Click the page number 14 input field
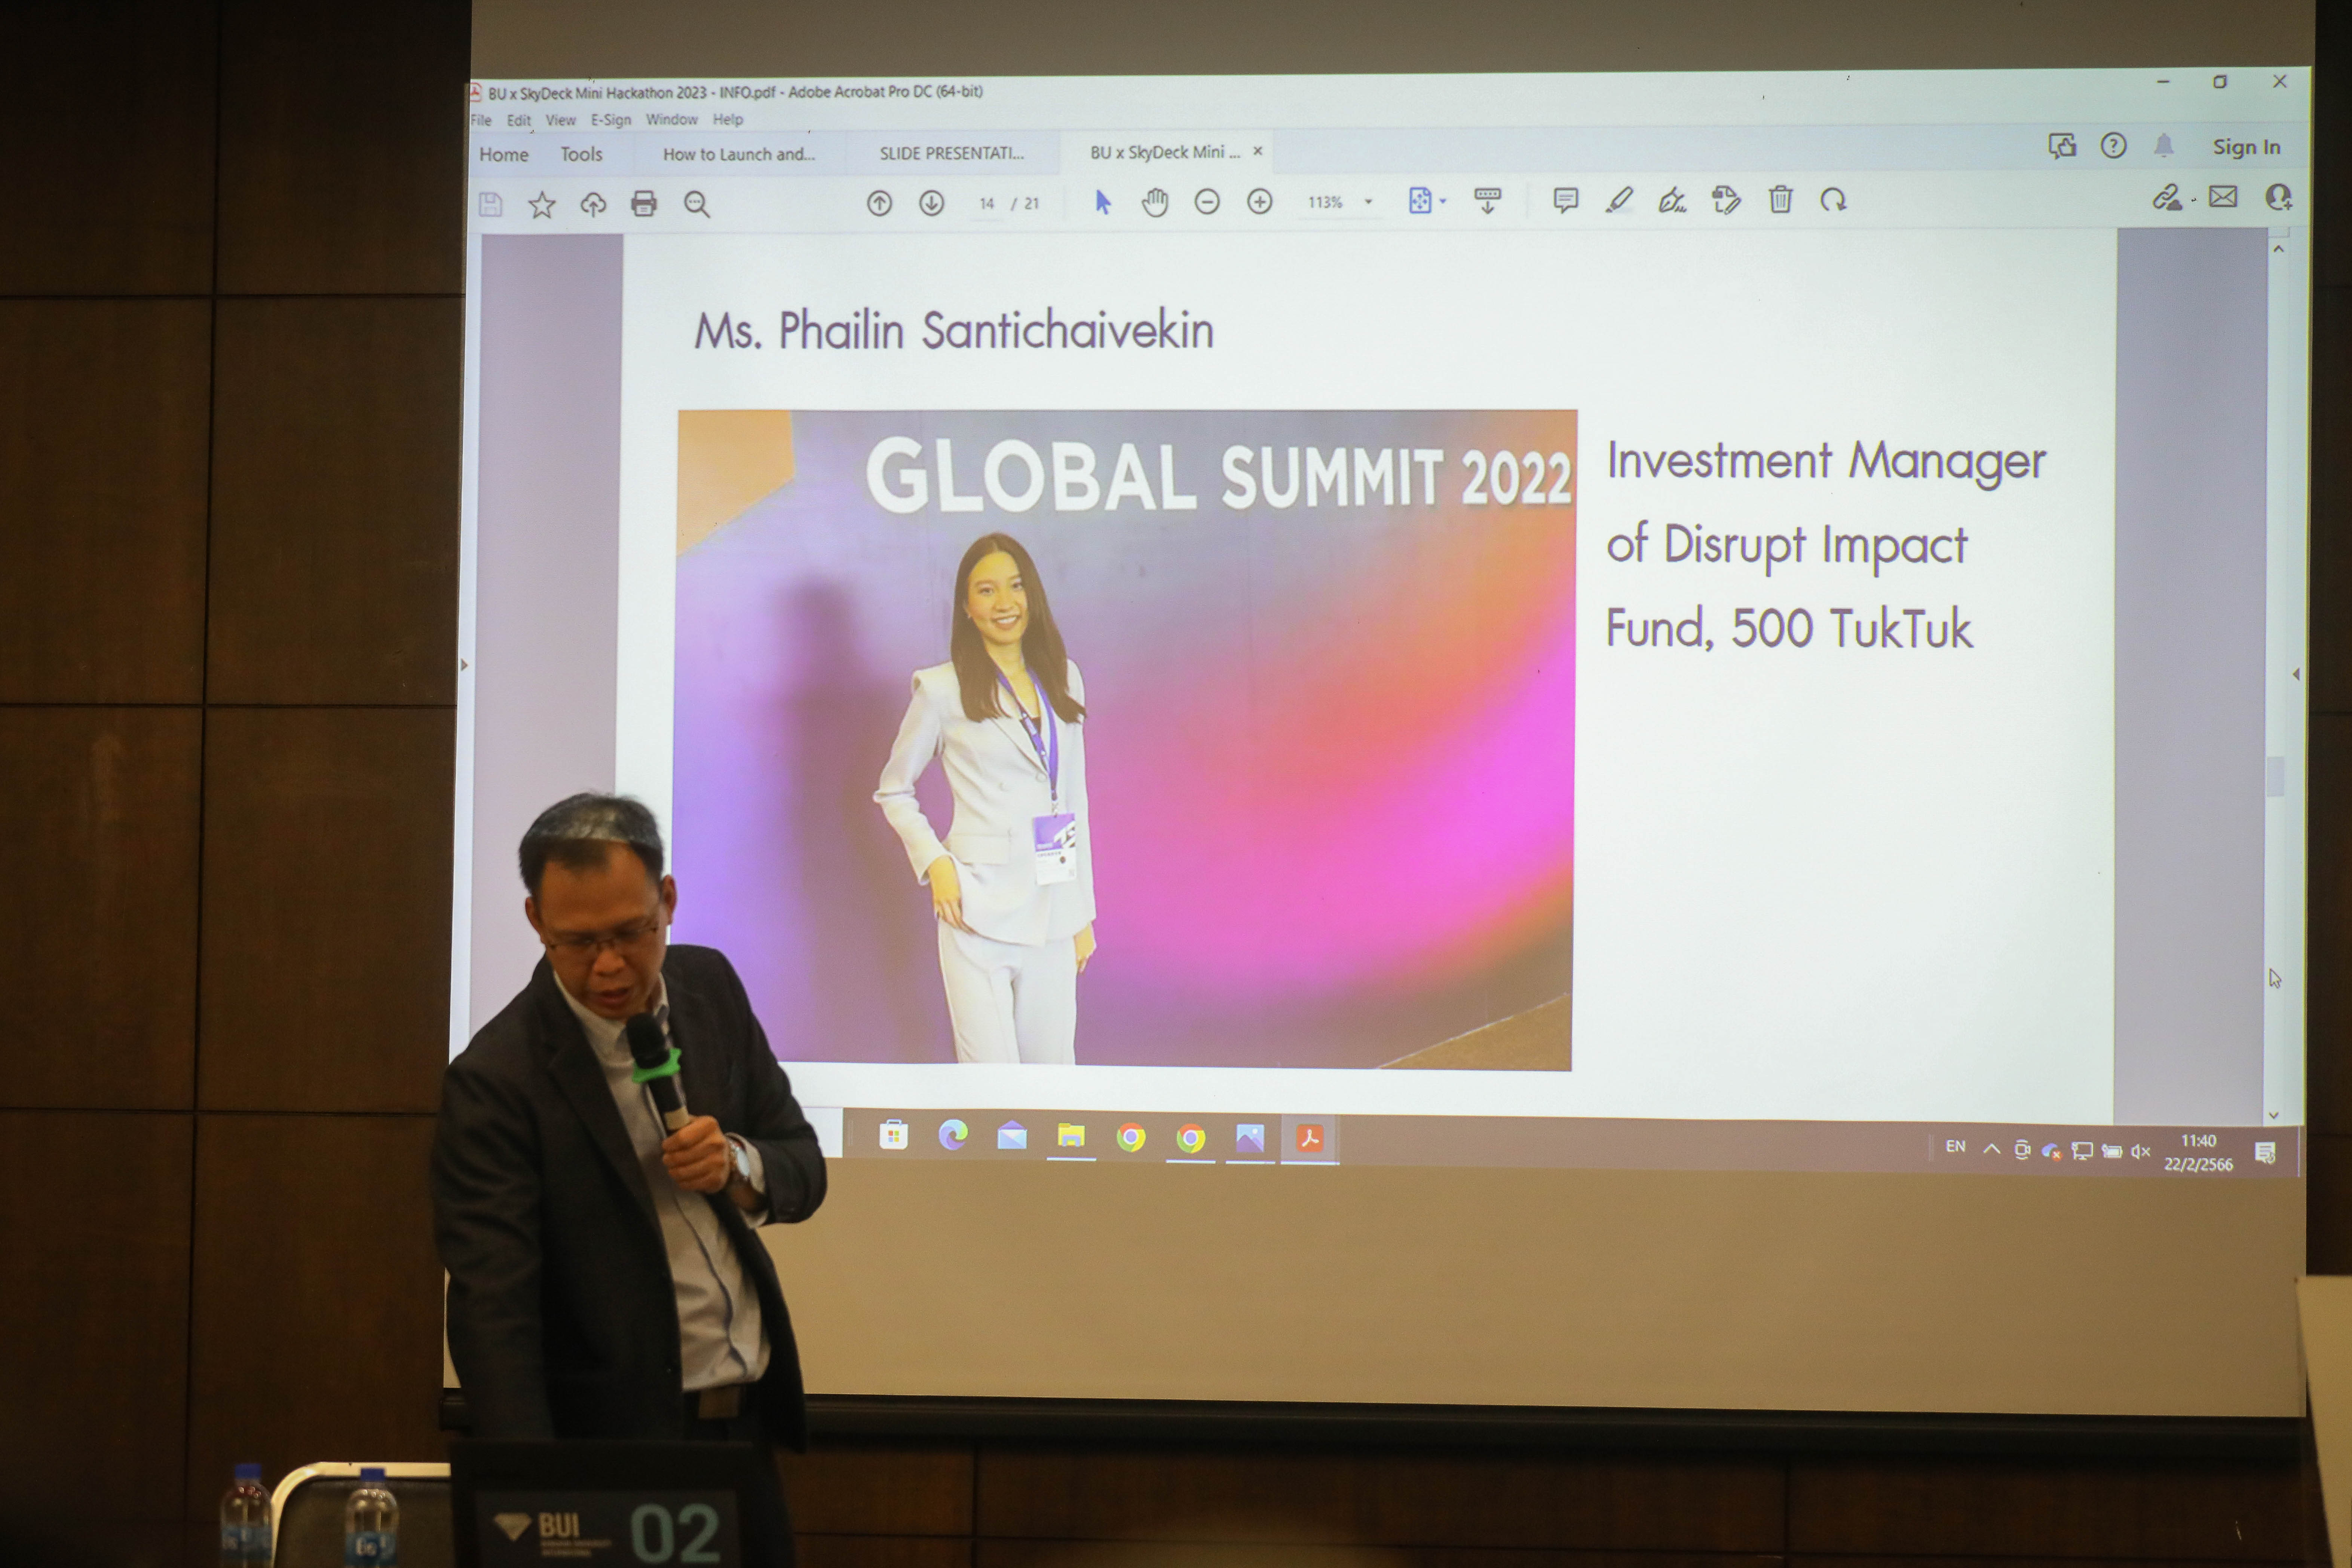 click(987, 203)
